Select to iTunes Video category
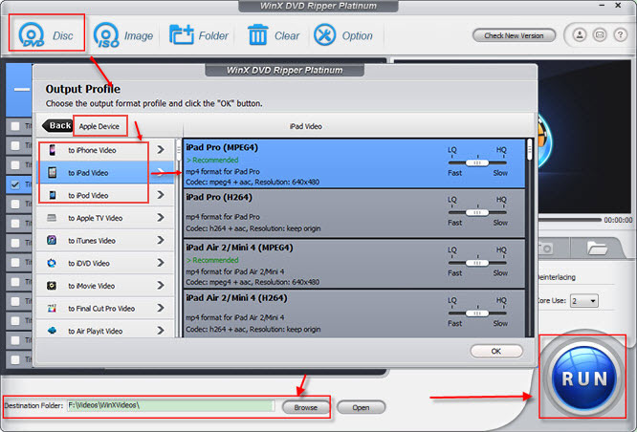This screenshot has height=432, width=637. [105, 240]
